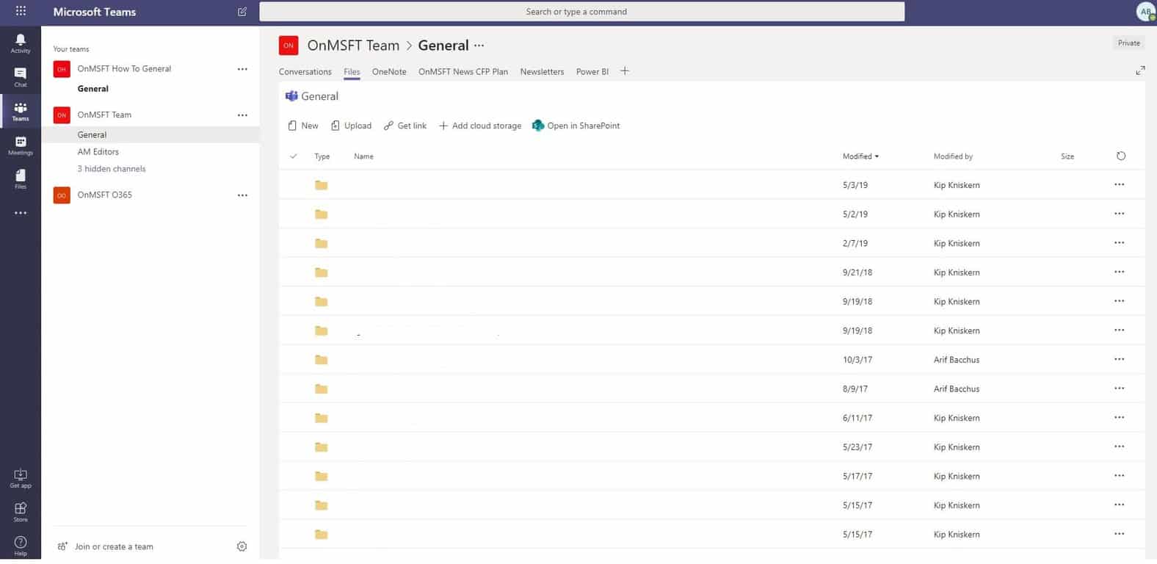Open options menu for 5/3/19 folder
Screen dimensions: 1157x564
pyautogui.click(x=1119, y=185)
